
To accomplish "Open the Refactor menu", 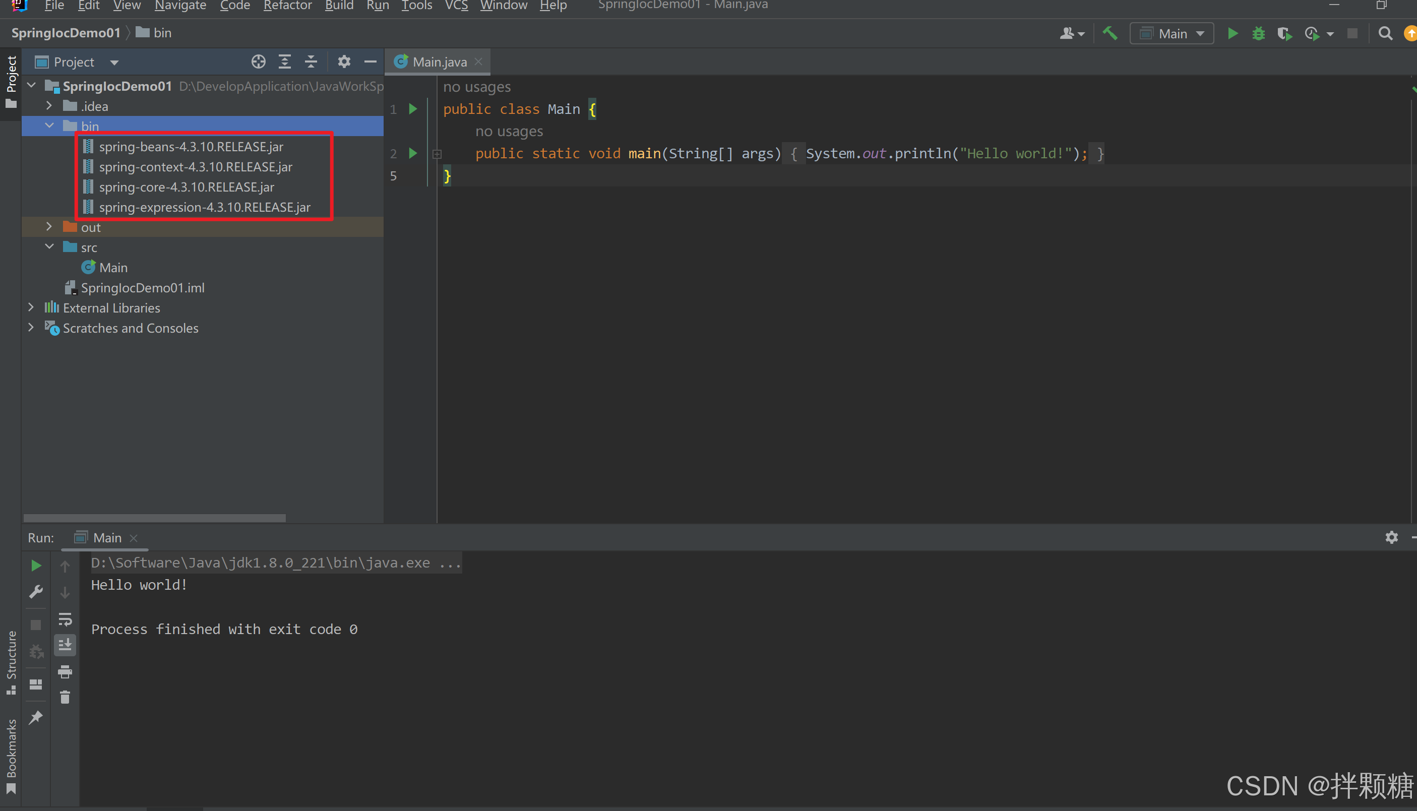I will pyautogui.click(x=287, y=6).
